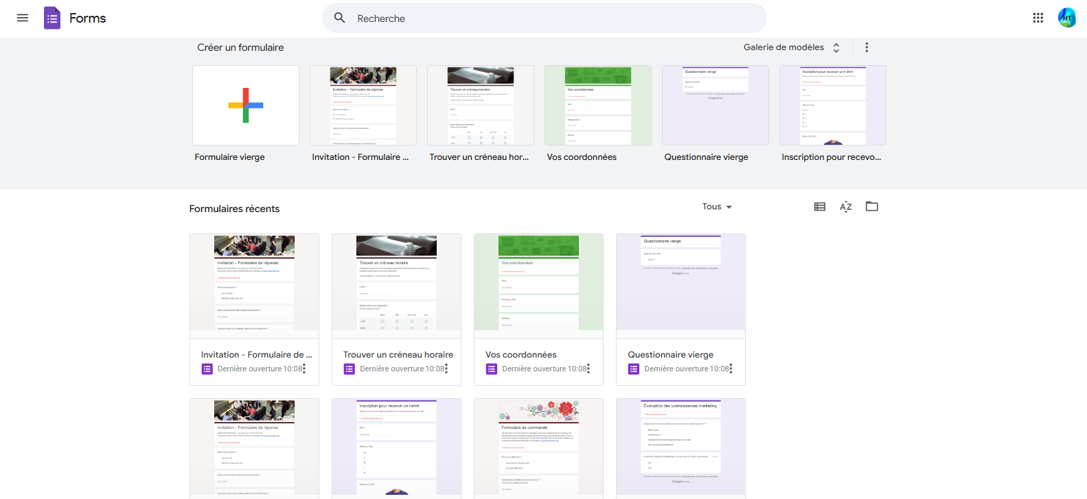Open Inscription pour recevoir un t-shirt recent form
1087x499 pixels.
tap(396, 448)
